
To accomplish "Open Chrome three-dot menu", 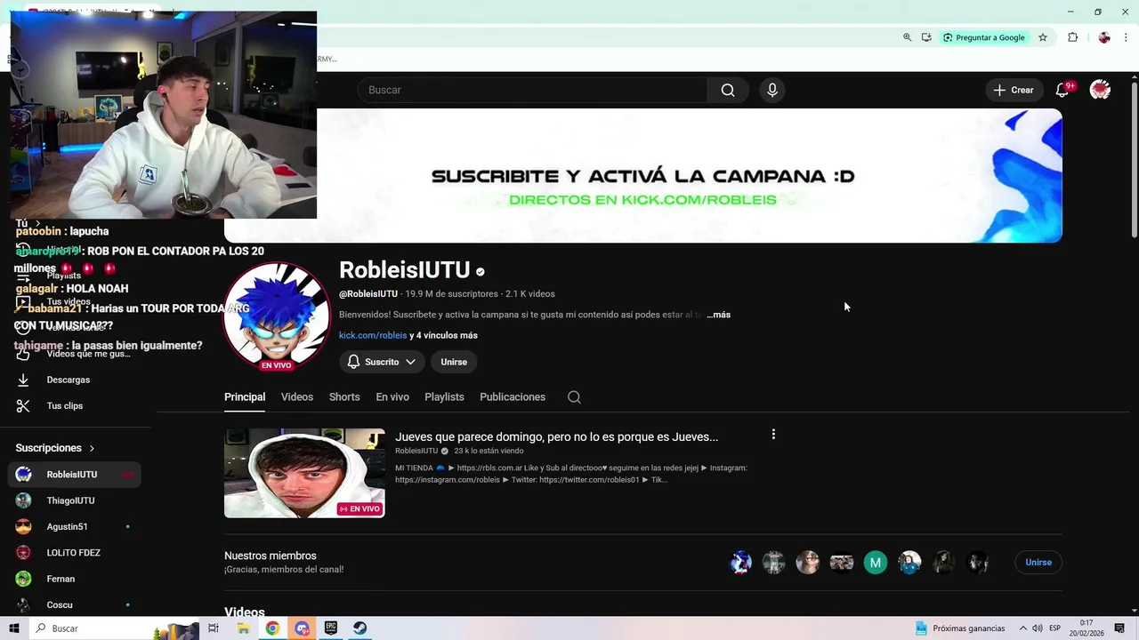I will pos(1126,37).
